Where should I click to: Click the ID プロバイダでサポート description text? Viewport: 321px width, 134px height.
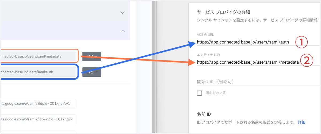pos(246,122)
